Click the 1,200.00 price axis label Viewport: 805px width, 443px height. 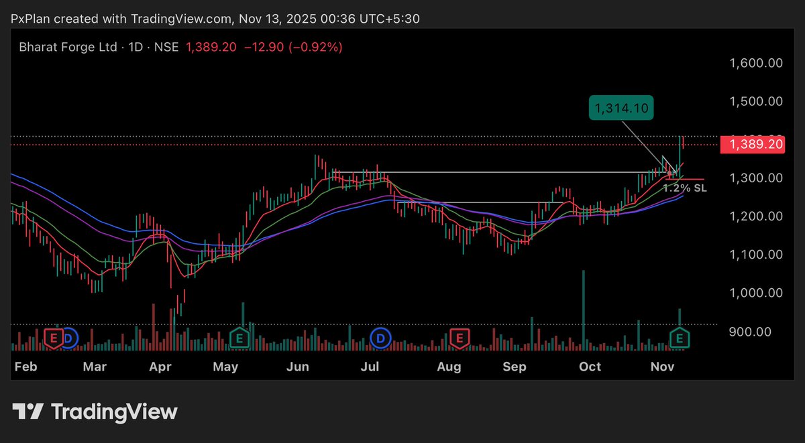click(x=756, y=216)
